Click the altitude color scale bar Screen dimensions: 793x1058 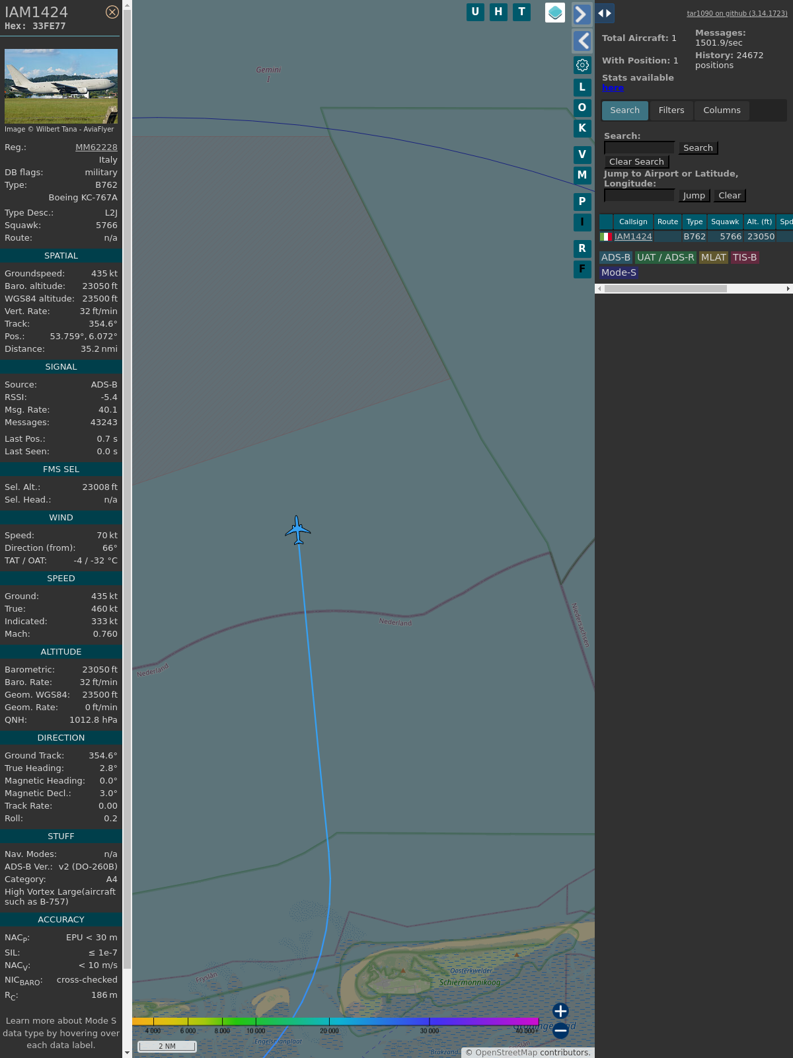coord(335,1022)
